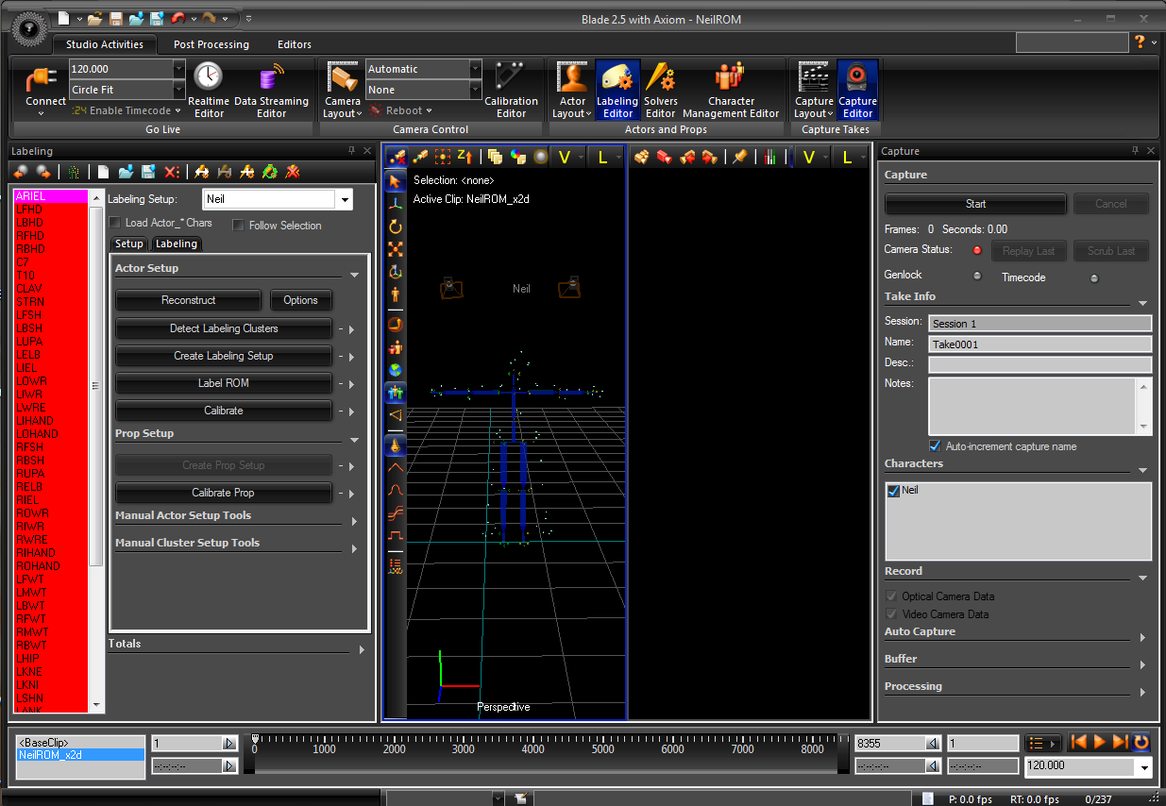Image resolution: width=1166 pixels, height=806 pixels.
Task: Toggle the Follow Selection checkbox
Action: click(238, 226)
